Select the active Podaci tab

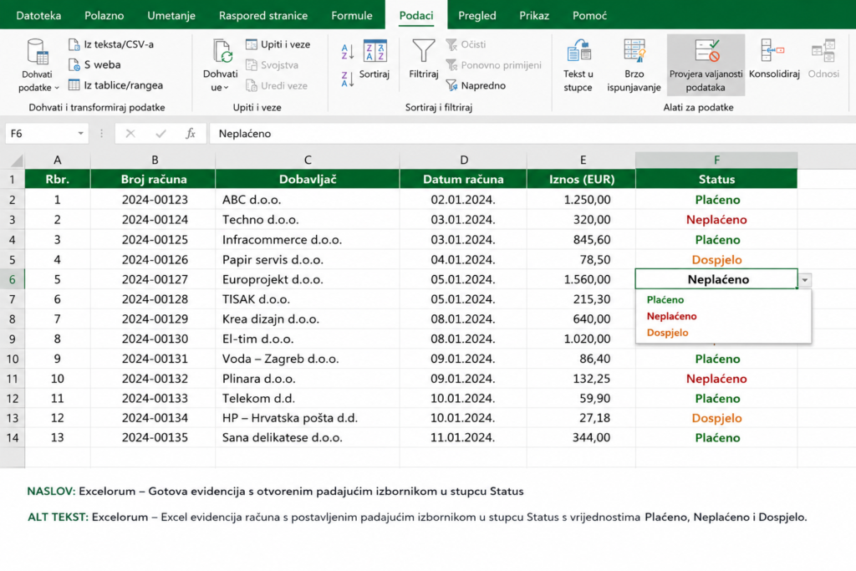416,15
